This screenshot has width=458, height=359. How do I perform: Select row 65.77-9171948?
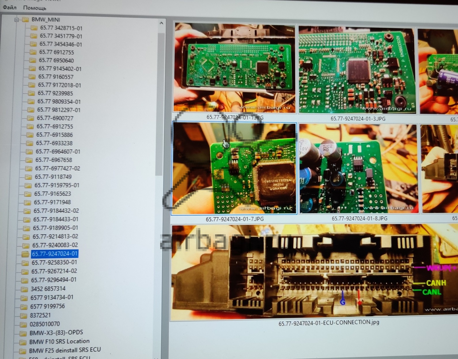tap(52, 202)
